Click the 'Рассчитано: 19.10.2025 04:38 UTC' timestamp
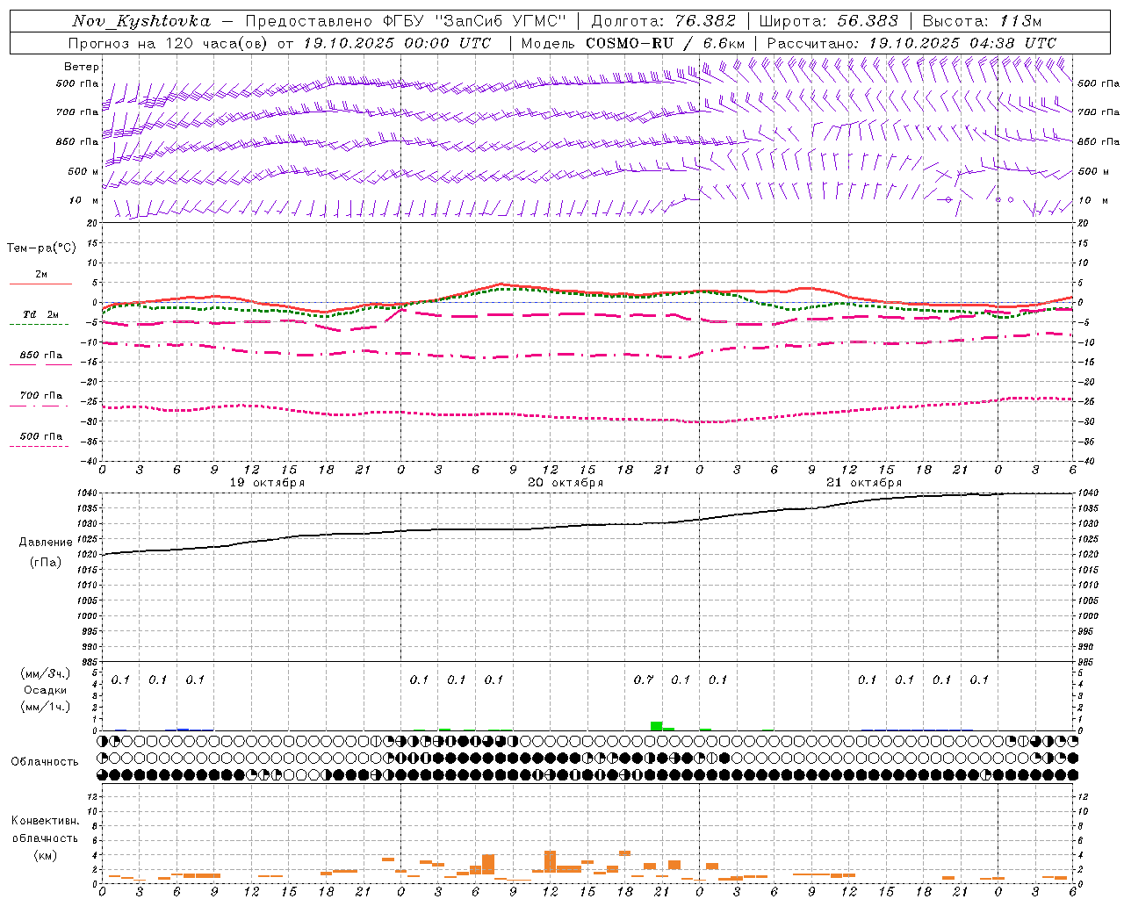This screenshot has width=1124, height=899. (911, 43)
